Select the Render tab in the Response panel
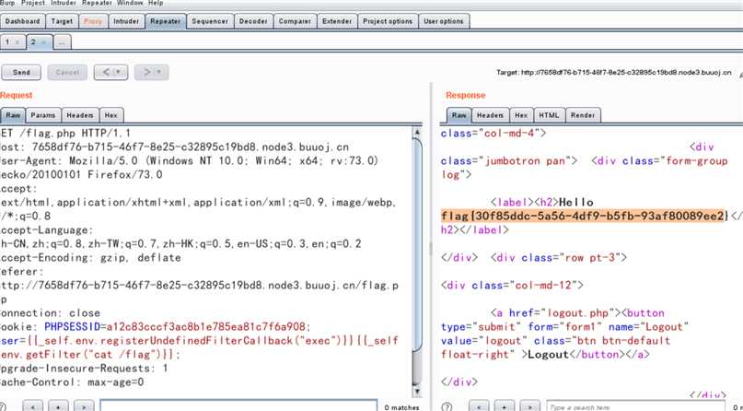 coord(583,115)
